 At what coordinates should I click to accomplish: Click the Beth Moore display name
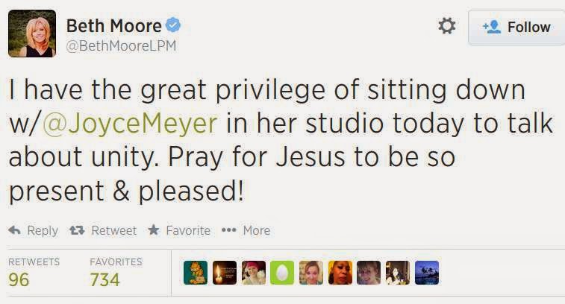113,25
